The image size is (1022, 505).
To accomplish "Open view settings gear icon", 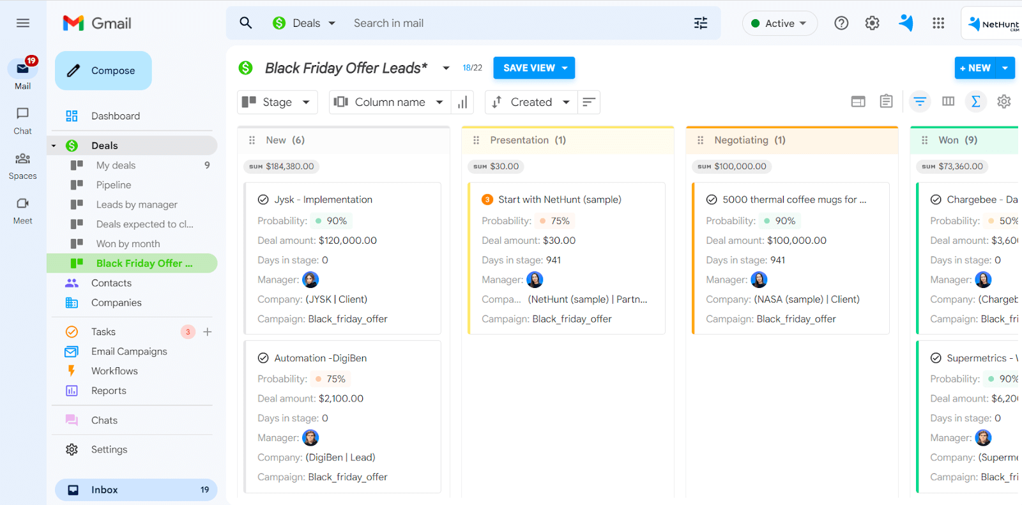I will coord(1003,102).
